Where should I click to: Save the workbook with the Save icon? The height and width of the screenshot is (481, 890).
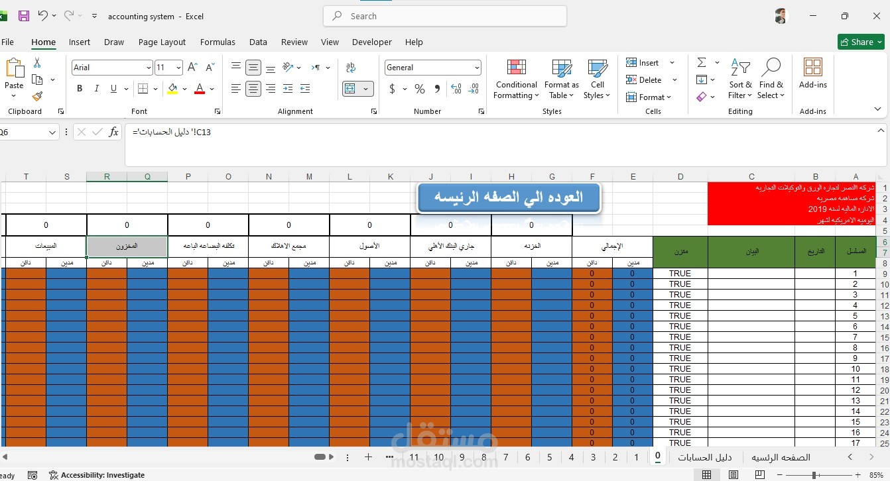(x=24, y=16)
